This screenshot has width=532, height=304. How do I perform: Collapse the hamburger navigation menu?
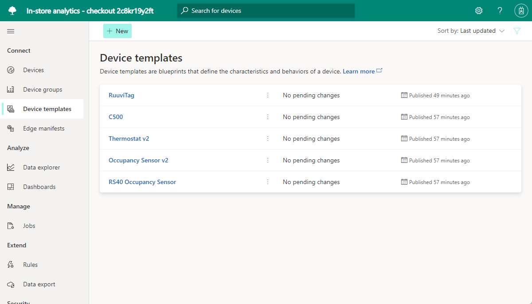(x=11, y=31)
